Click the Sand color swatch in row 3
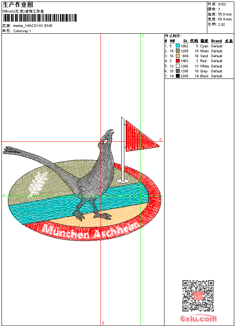 click(178, 56)
